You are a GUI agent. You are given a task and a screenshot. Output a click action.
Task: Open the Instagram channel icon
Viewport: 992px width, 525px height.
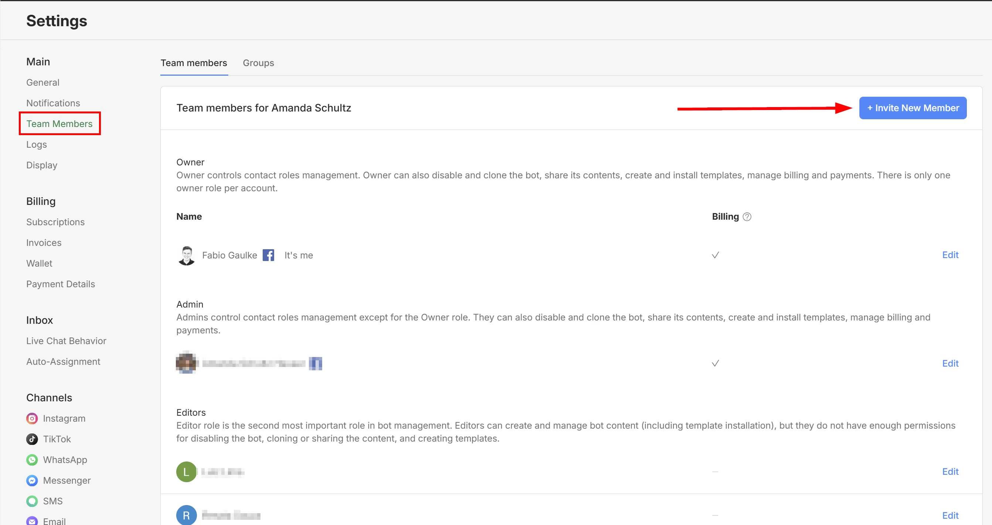pos(32,418)
